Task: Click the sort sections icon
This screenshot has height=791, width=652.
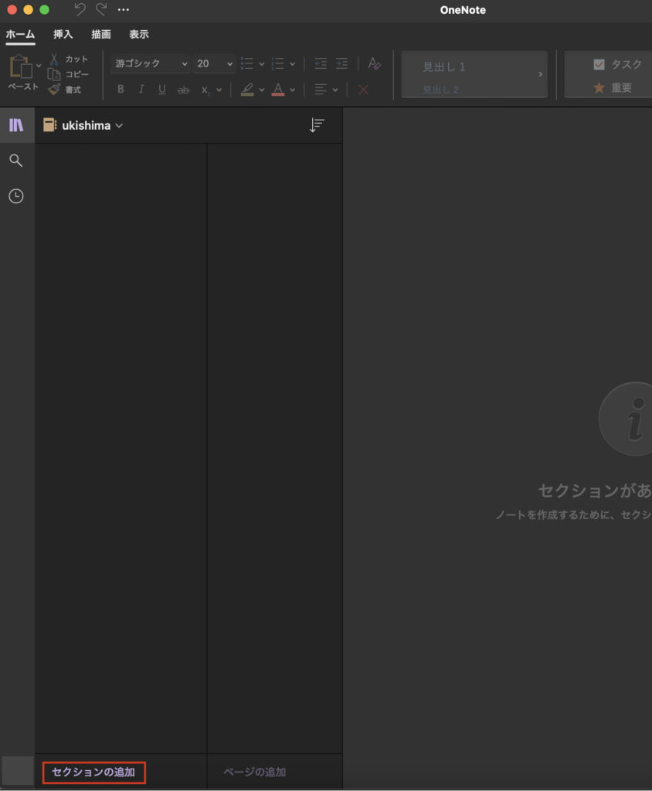Action: coord(316,126)
